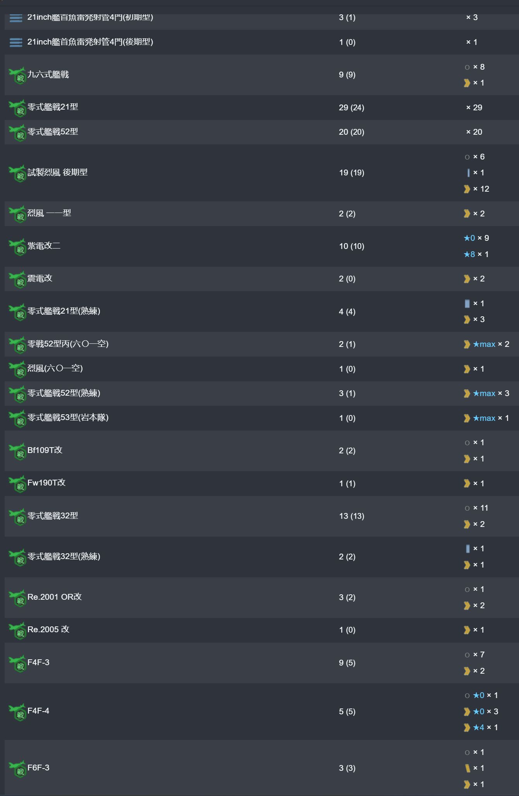519x796 pixels.
Task: Click the 29 (24) count for 零式艦戦21型
Action: point(351,108)
